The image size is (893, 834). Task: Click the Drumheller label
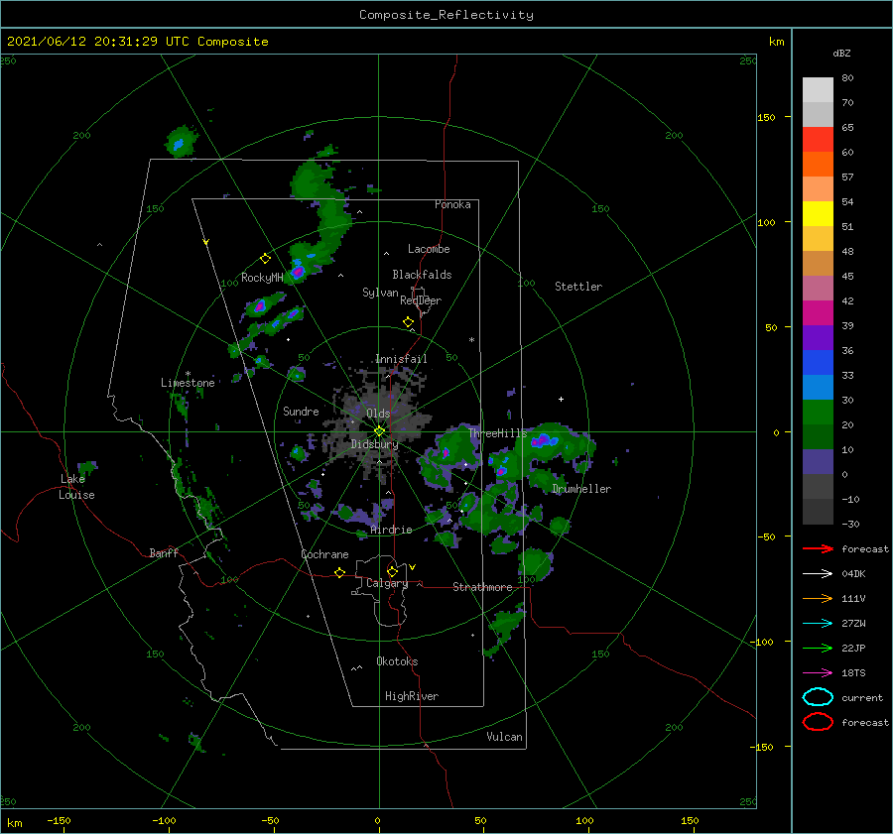(x=581, y=489)
